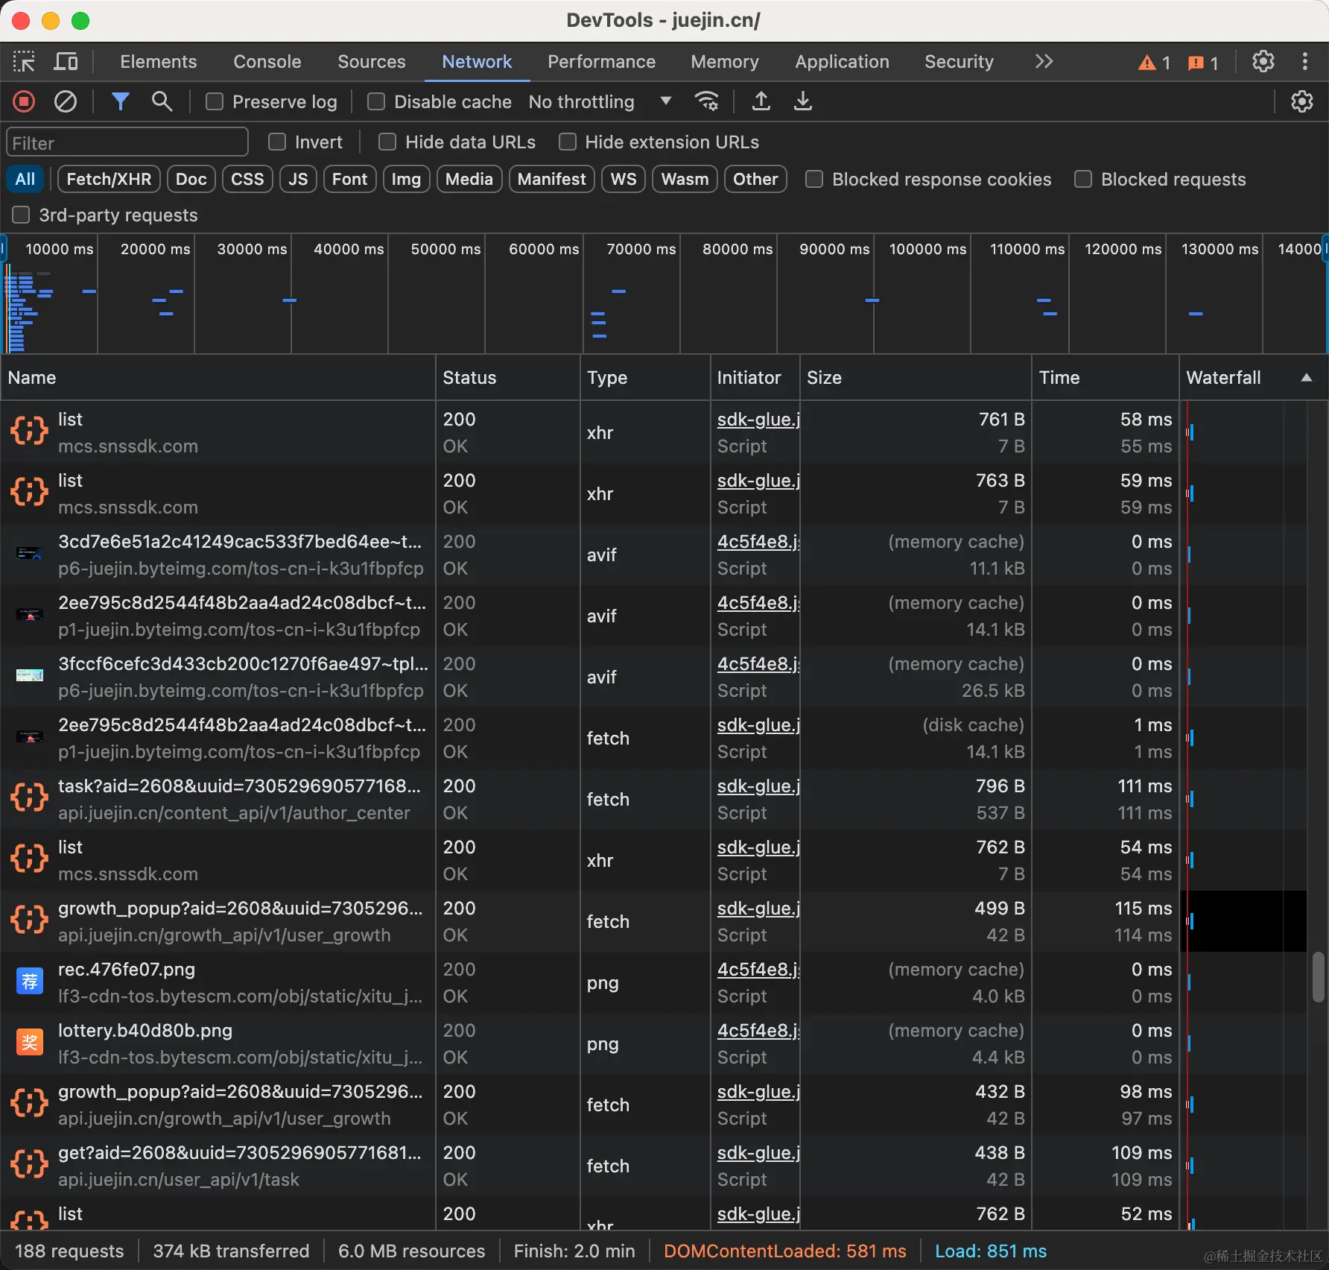Expand more DevTools tabs chevron
This screenshot has height=1270, width=1329.
coord(1044,61)
